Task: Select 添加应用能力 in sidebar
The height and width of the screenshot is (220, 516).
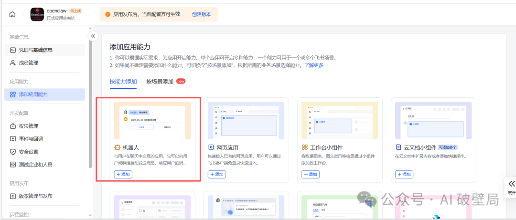Action: tap(44, 94)
